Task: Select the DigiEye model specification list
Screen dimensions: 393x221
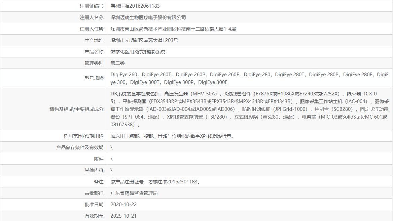Action: 249,78
